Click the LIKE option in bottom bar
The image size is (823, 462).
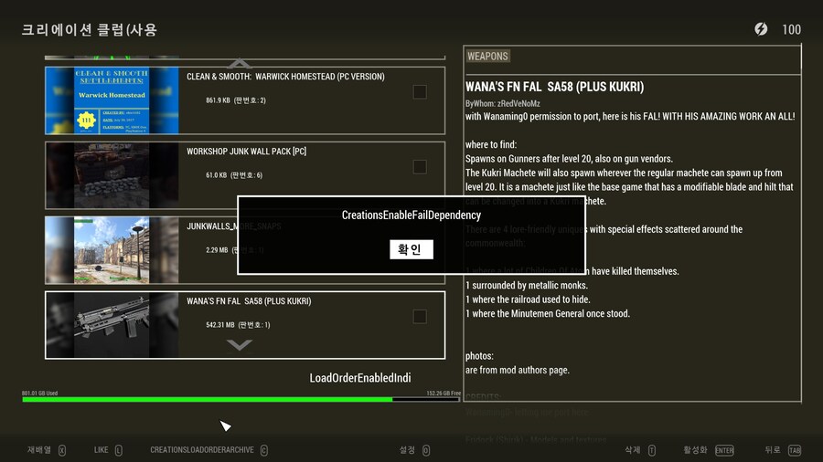(107, 450)
